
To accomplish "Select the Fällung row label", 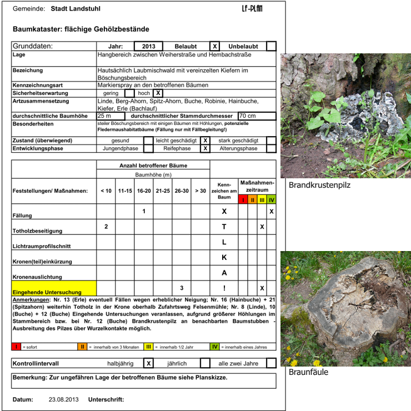I will 22,215.
